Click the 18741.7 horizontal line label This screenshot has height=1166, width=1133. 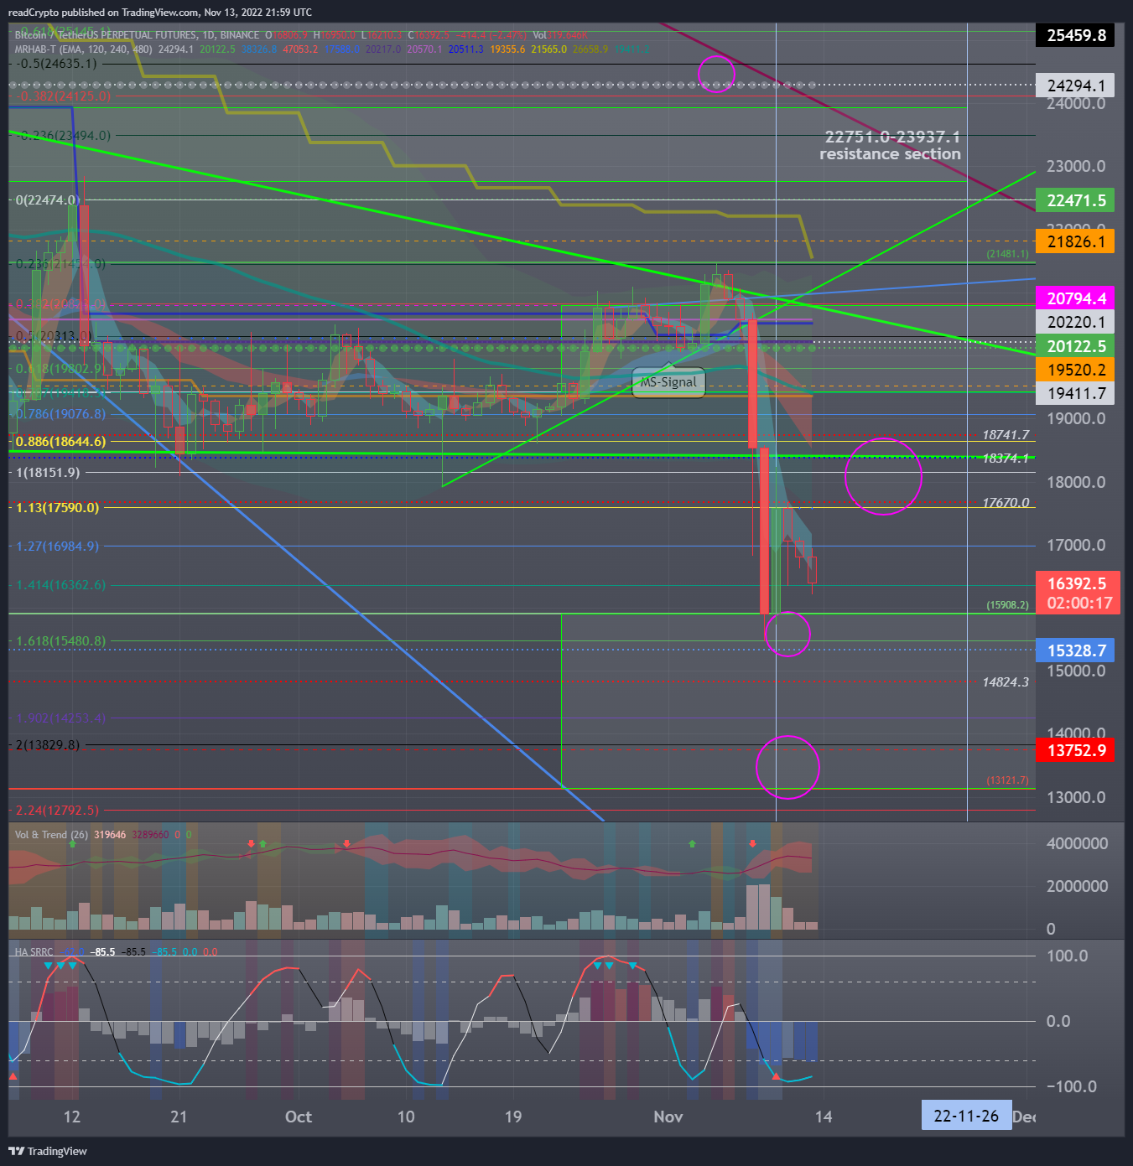[x=1006, y=435]
